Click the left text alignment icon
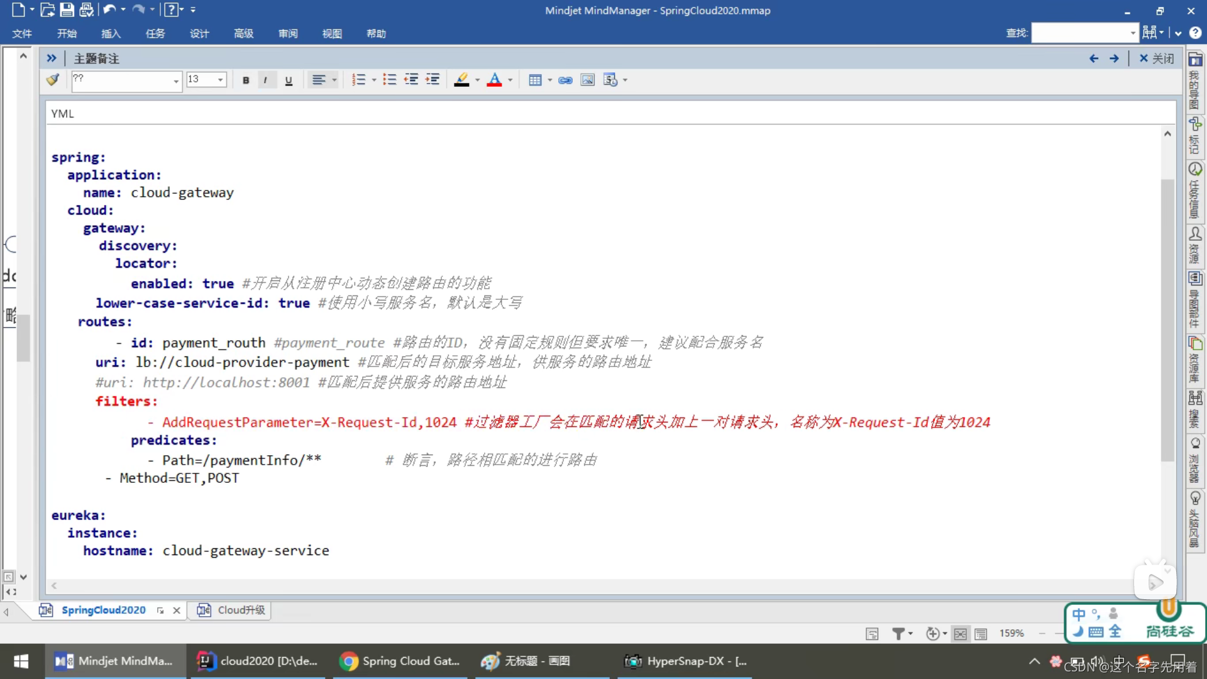 point(317,80)
